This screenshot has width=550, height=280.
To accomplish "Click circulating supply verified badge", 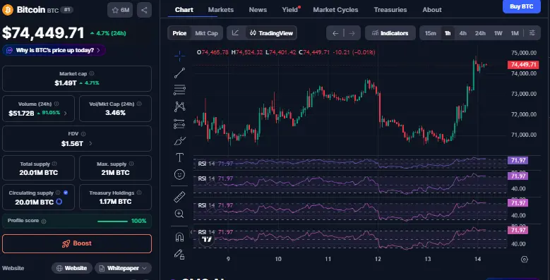I will pyautogui.click(x=66, y=193).
